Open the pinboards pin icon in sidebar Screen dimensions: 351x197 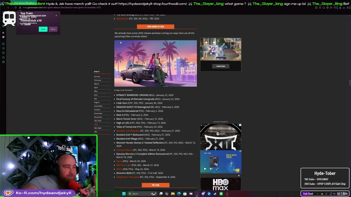[x=3, y=48]
